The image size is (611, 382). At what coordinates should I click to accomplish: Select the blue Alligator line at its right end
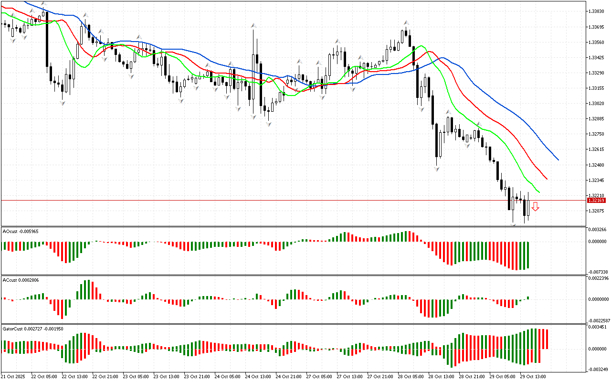pos(557,159)
